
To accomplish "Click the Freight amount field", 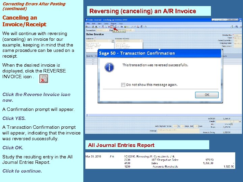I will (223, 121).
